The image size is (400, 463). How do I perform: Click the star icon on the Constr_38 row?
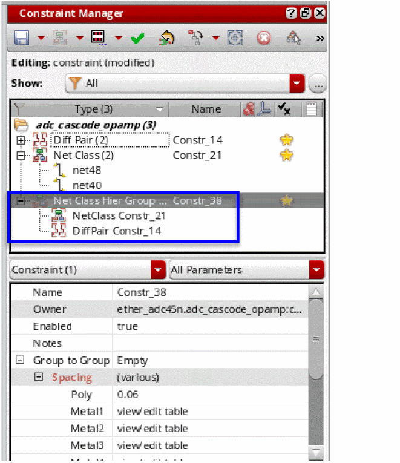(x=286, y=201)
